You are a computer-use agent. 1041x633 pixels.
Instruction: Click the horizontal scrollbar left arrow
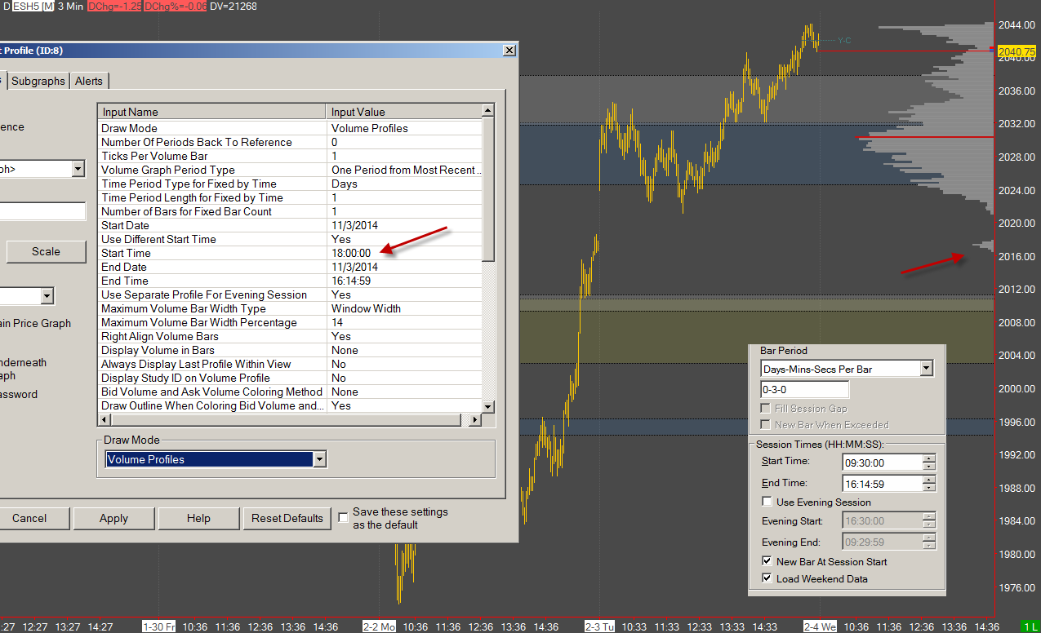(104, 420)
